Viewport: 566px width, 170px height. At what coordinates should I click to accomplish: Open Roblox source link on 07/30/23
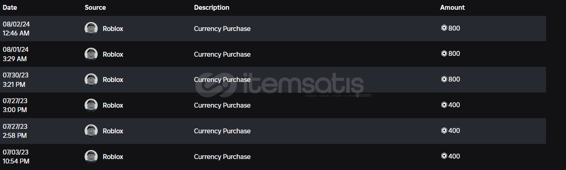(x=113, y=80)
